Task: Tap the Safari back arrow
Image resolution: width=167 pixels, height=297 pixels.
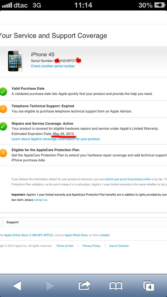Action: point(17,285)
